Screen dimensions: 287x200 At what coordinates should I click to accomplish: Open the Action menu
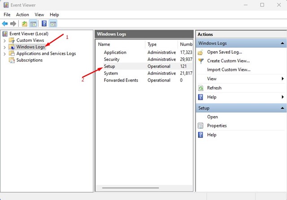point(22,15)
